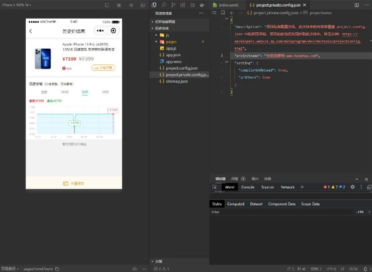The height and width of the screenshot is (272, 372).
Task: Click the simulator rotate device icon
Action: (107, 5)
